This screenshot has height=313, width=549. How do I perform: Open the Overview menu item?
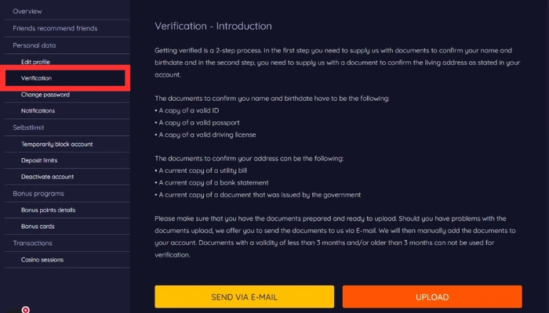(27, 11)
